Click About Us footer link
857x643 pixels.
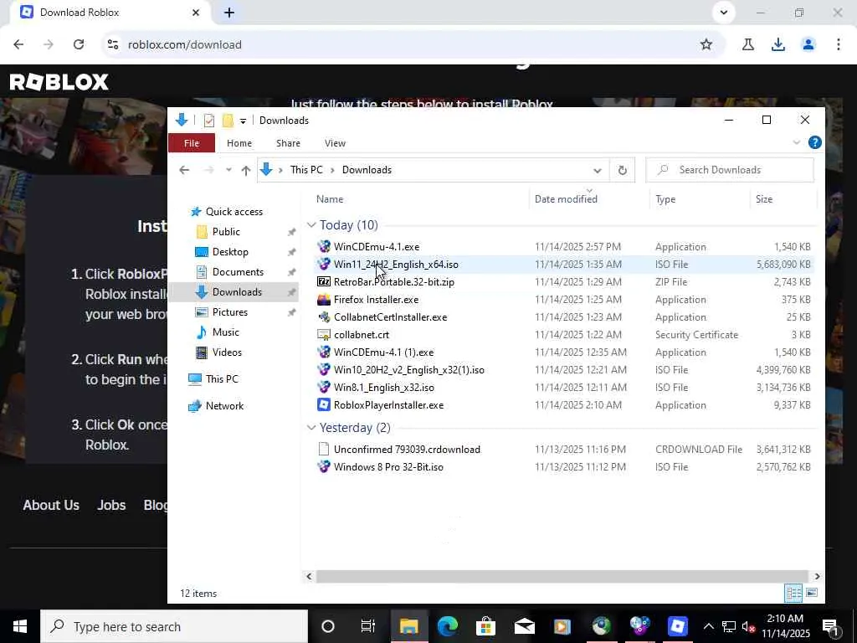click(51, 505)
